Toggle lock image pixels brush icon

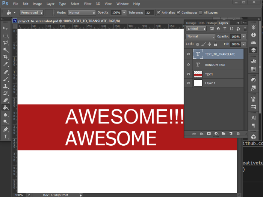pos(203,44)
